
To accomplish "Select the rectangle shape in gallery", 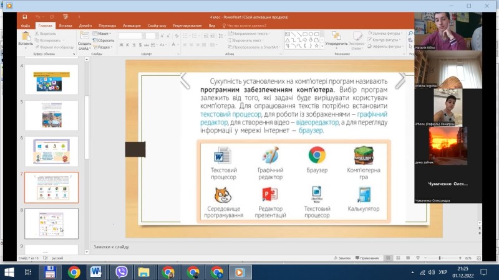I will pos(305,34).
